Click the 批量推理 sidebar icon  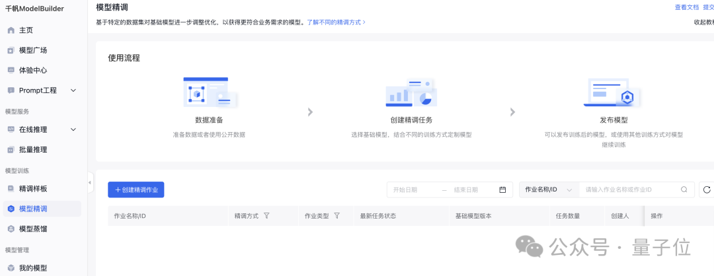click(x=11, y=150)
